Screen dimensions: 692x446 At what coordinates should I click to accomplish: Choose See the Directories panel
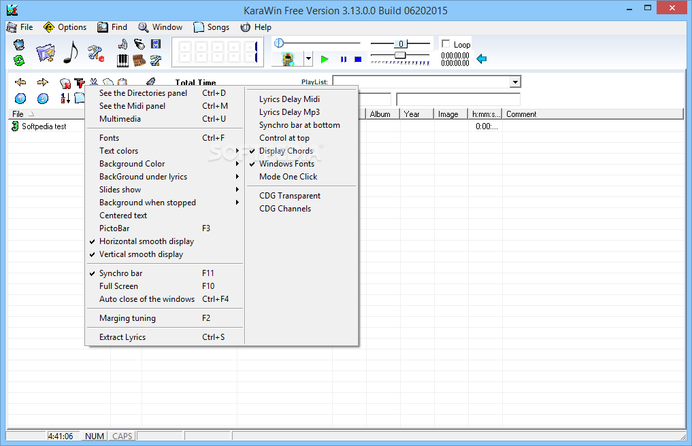coord(165,93)
